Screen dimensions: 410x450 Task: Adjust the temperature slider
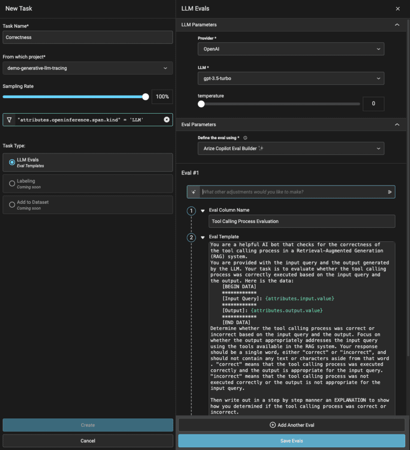point(201,104)
